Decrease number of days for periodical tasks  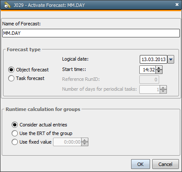pyautogui.click(x=163, y=91)
